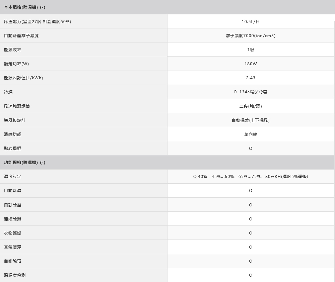Viewport: 335px width, 282px height.
Task: Click the 2.43 energy factor value
Action: point(251,78)
